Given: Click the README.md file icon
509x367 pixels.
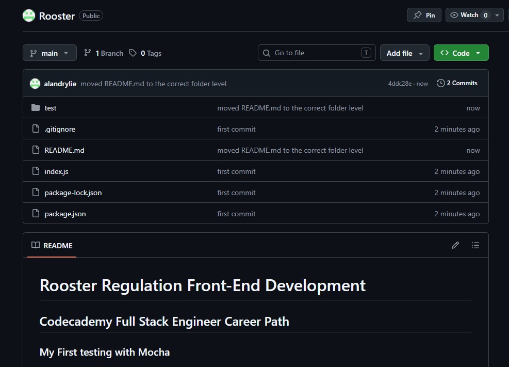Looking at the screenshot, I should pos(36,150).
